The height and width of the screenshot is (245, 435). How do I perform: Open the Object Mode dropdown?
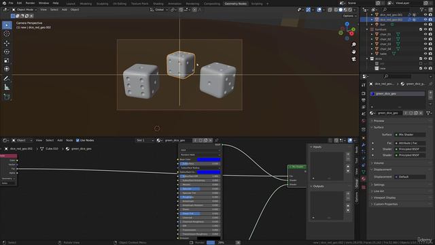click(24, 10)
